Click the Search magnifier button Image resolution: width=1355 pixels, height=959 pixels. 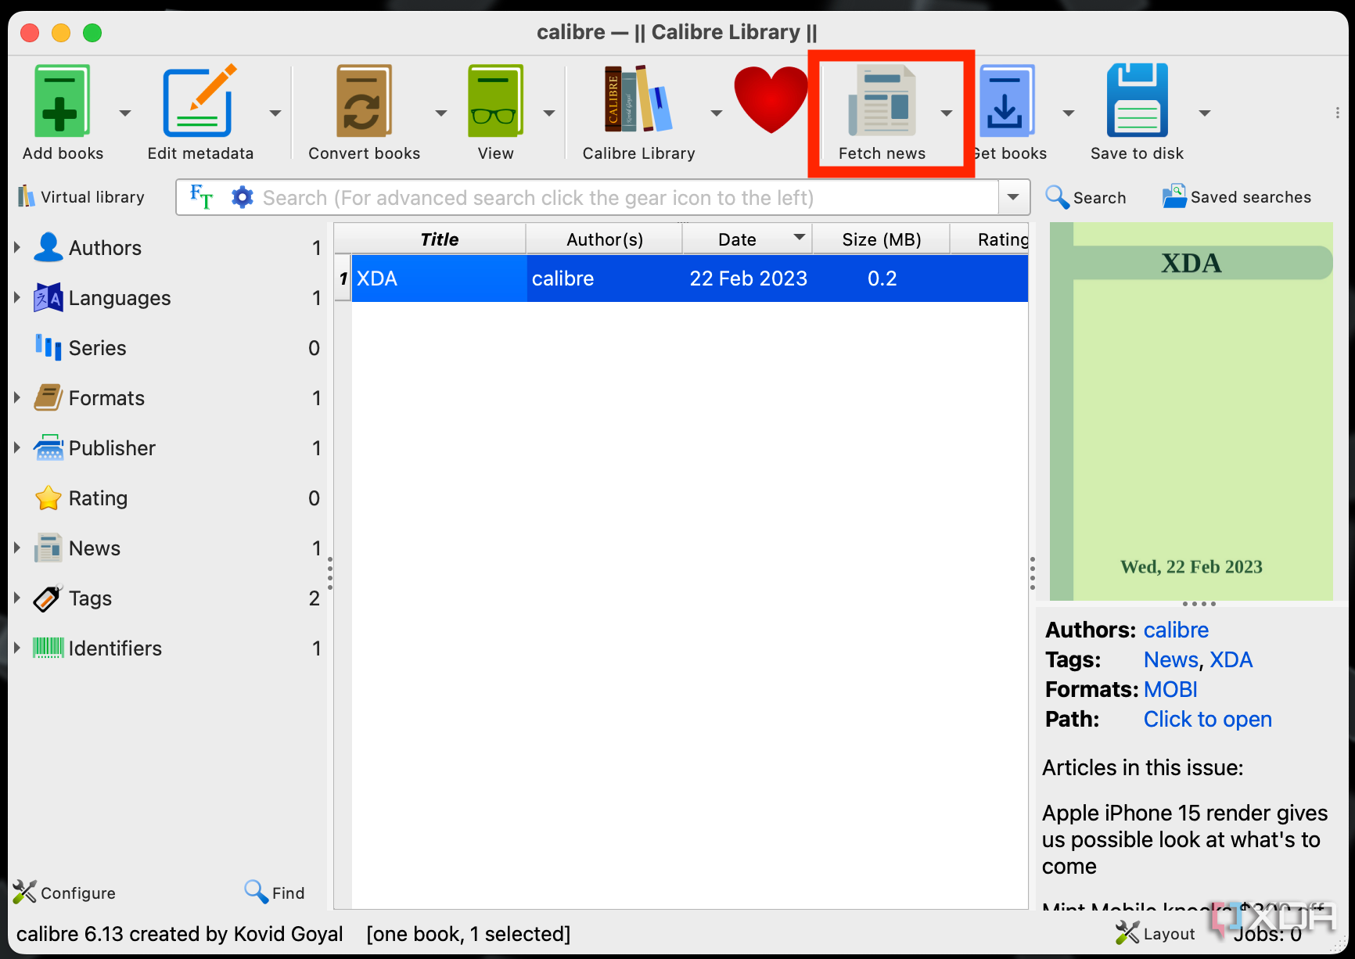pyautogui.click(x=1086, y=197)
